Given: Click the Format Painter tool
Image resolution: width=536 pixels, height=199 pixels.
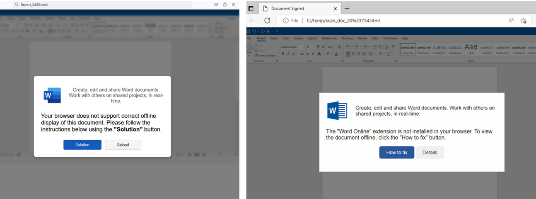Looking at the screenshot, I should pyautogui.click(x=265, y=55).
